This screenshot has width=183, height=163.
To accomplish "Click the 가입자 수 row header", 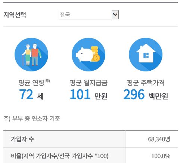I will click(x=64, y=139).
